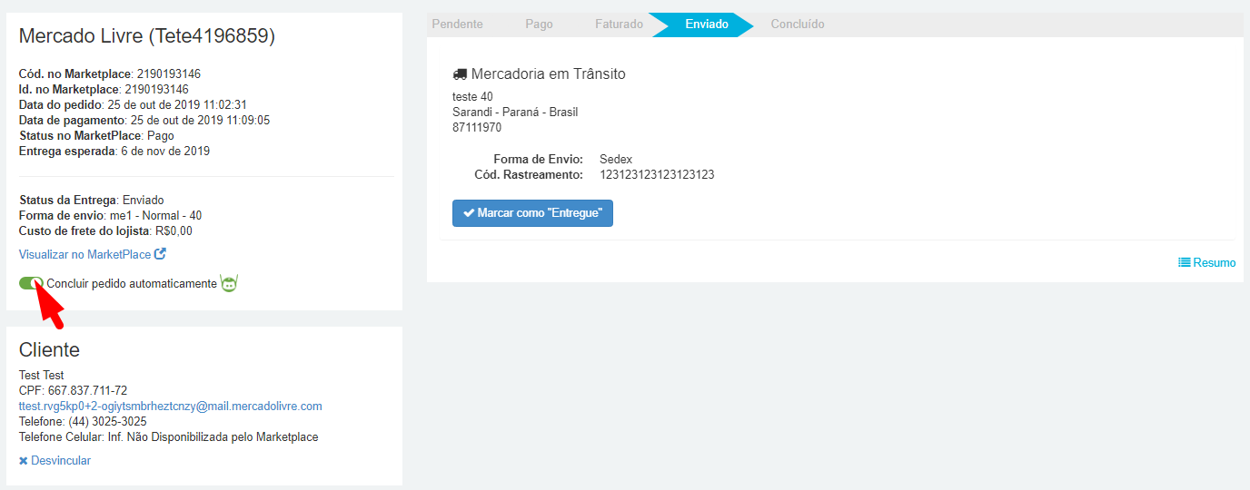Open Visualizar no MarketPlace link
The image size is (1250, 490).
tap(92, 254)
